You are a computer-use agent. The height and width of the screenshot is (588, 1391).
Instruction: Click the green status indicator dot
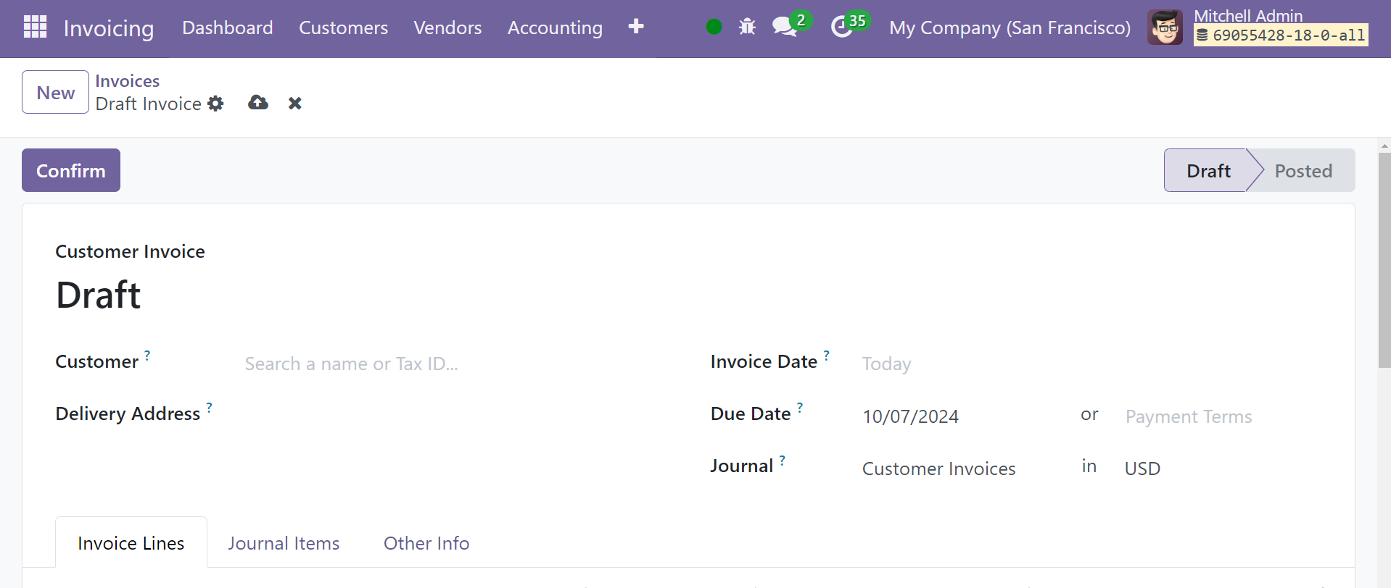(714, 27)
